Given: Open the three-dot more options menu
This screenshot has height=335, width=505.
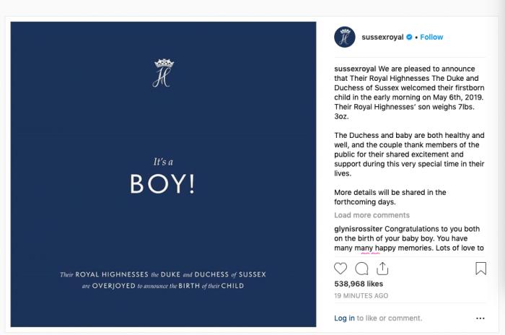Looking at the screenshot, I should coord(480,318).
